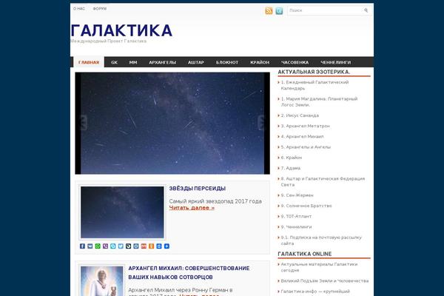Screen dimensions: 444x296
Task: Open 9. ТОТ-Атлант link
Action: pos(296,216)
